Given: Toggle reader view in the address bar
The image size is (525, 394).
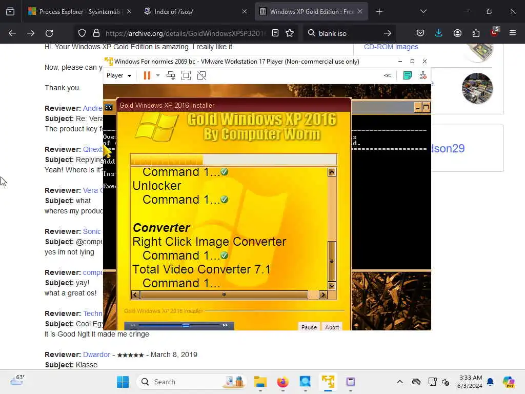Looking at the screenshot, I should (x=275, y=33).
